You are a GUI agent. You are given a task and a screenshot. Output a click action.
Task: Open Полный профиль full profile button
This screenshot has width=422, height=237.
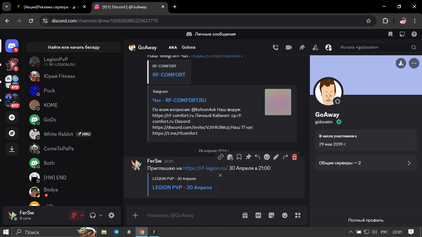coord(366,220)
